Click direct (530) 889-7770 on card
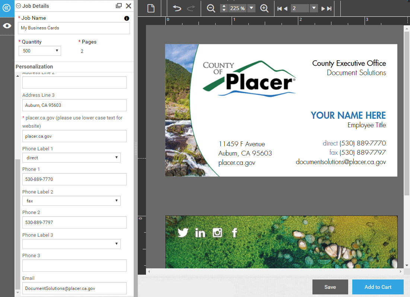Screen dimensions: 410x297 [354, 143]
